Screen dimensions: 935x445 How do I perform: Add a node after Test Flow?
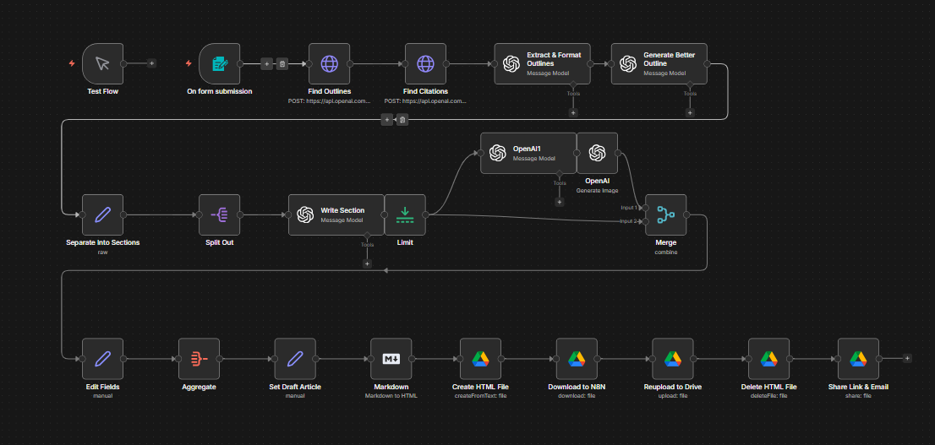[151, 63]
